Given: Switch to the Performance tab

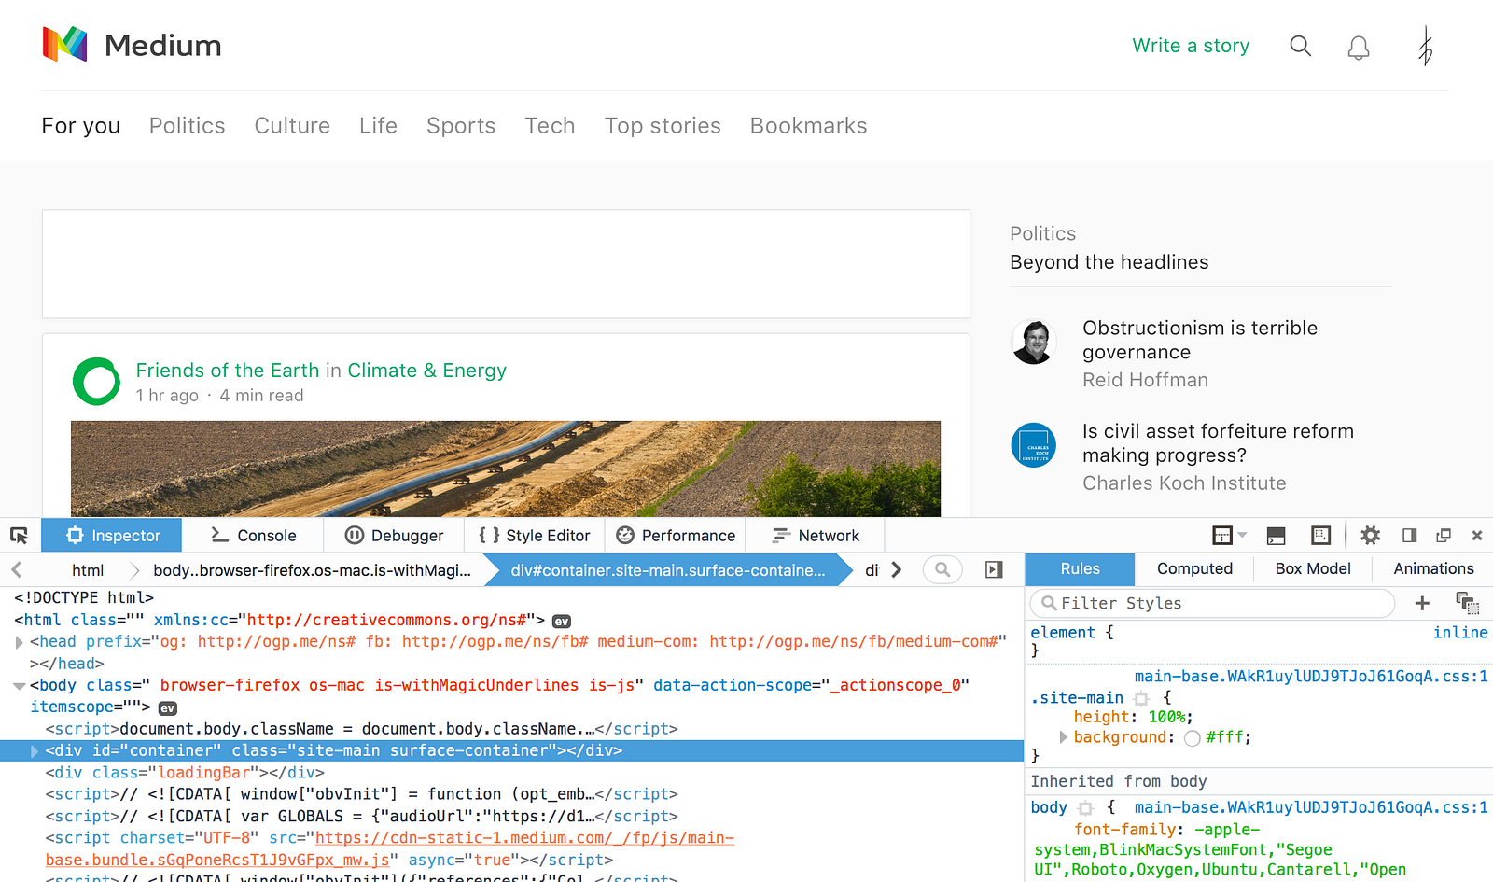Looking at the screenshot, I should pos(676,536).
